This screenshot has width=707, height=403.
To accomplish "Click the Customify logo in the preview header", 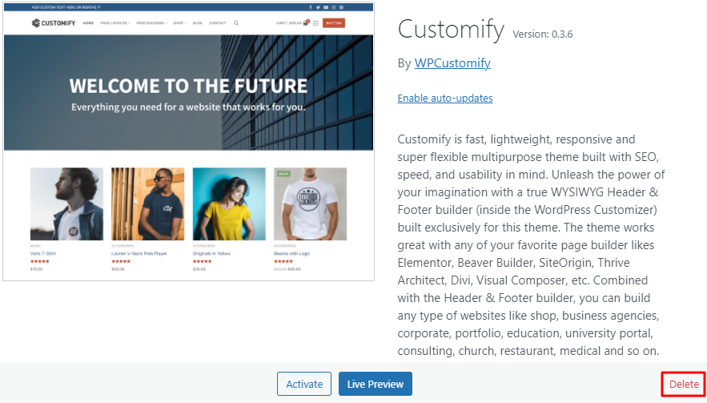I will [x=53, y=23].
